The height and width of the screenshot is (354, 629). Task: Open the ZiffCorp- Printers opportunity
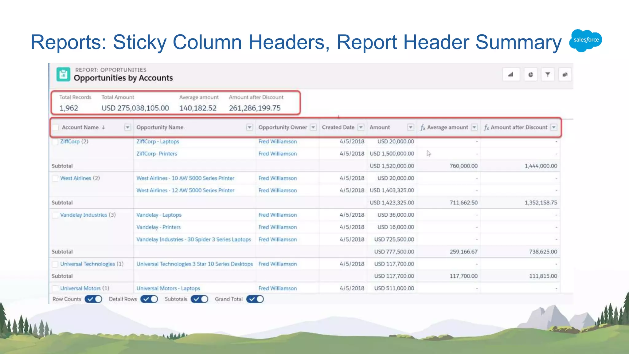click(x=157, y=154)
